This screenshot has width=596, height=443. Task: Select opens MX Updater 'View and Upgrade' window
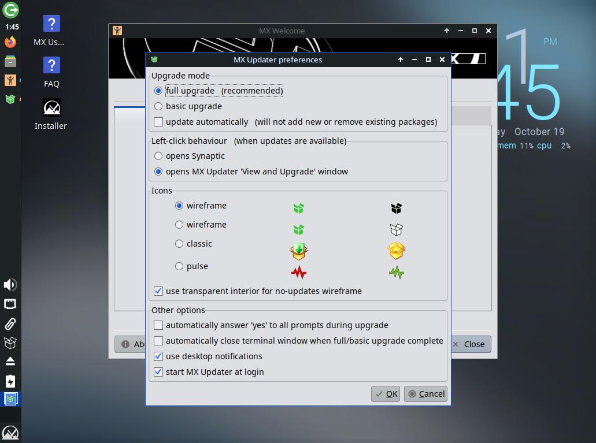click(x=158, y=172)
